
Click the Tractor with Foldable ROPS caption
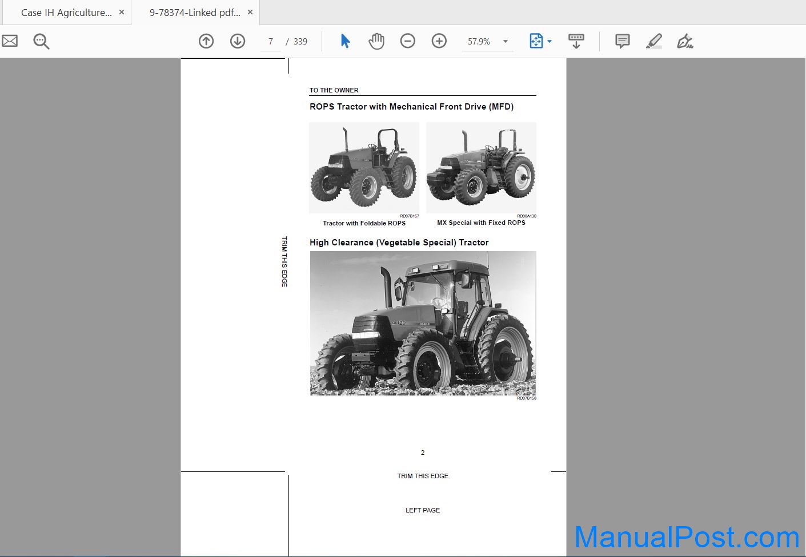pyautogui.click(x=364, y=223)
